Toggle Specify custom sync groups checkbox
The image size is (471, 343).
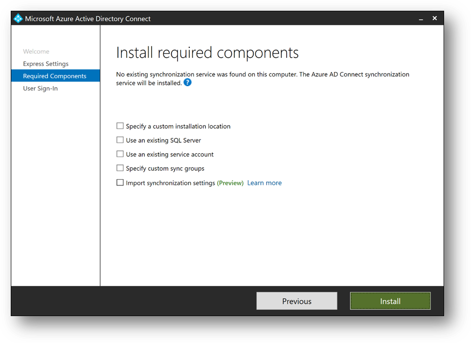click(x=120, y=168)
